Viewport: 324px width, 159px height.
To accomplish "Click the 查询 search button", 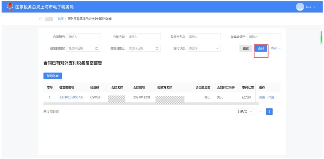I will pyautogui.click(x=261, y=48).
